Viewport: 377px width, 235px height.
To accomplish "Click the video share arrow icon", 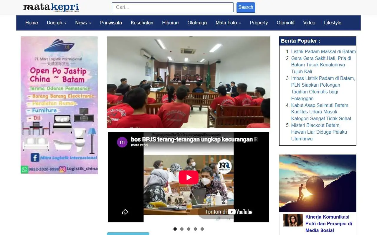I will pos(125,212).
